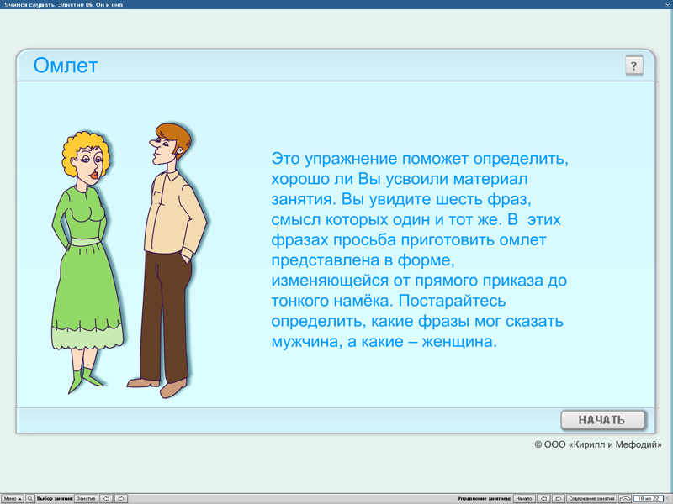Viewport: 673px width, 504px height.
Task: Open Содержание занятия
Action: click(594, 497)
